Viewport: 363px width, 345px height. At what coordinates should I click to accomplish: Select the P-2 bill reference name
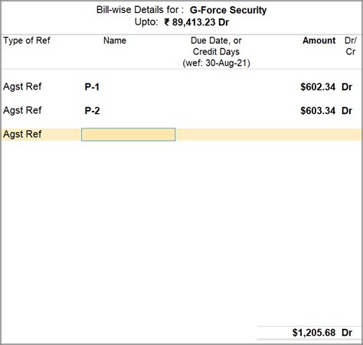click(92, 111)
